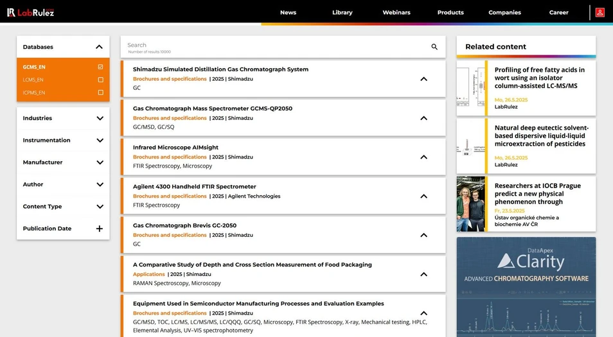Collapse the Infrared Microscope AIMsight result
This screenshot has height=337, width=613.
coord(423,157)
